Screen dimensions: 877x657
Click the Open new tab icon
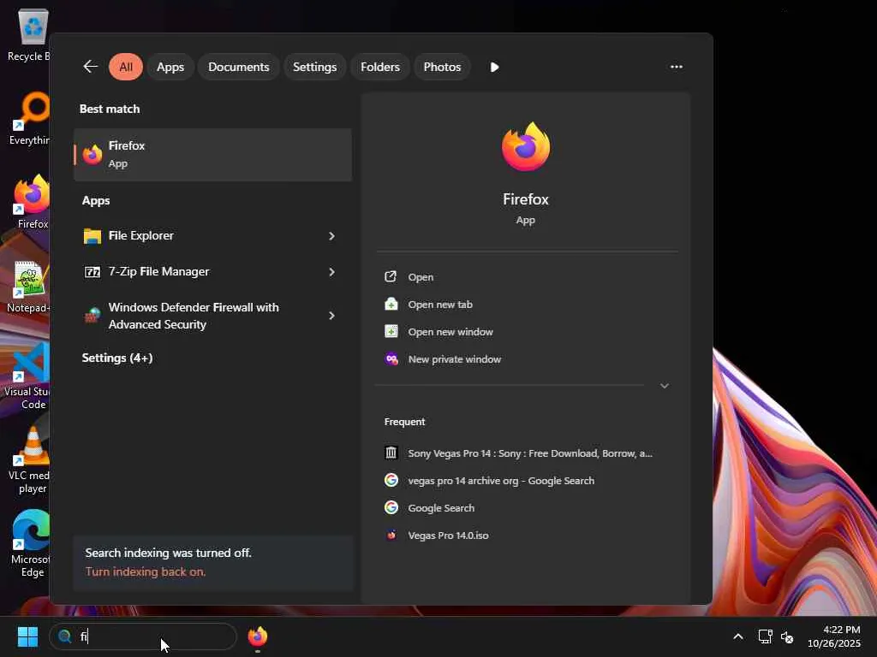(x=391, y=304)
